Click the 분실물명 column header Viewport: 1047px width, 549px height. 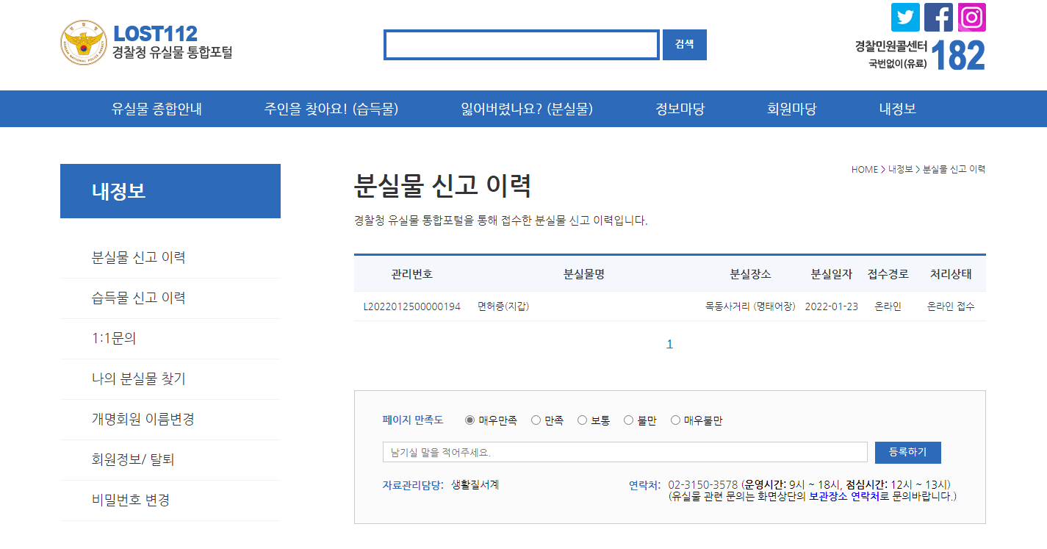coord(584,274)
